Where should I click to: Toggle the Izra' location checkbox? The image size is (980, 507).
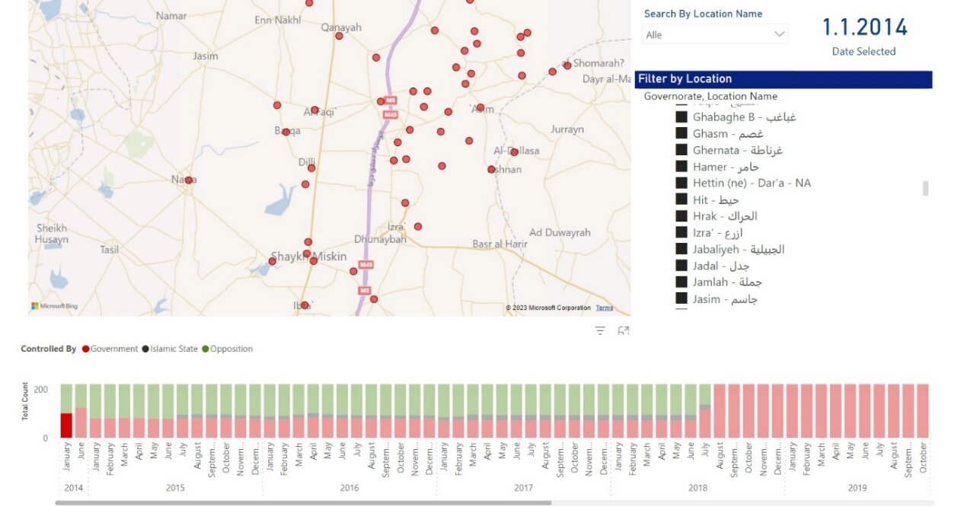pyautogui.click(x=681, y=233)
